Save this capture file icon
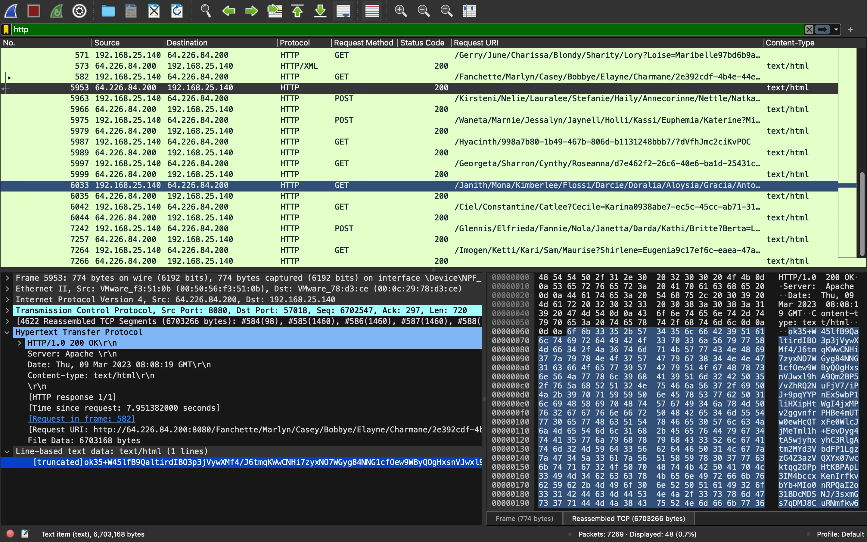Viewport: 867px width, 542px height. pyautogui.click(x=131, y=11)
